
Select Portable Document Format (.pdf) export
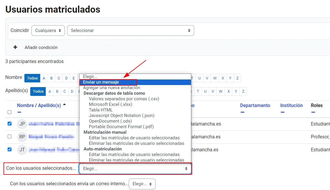(x=122, y=126)
